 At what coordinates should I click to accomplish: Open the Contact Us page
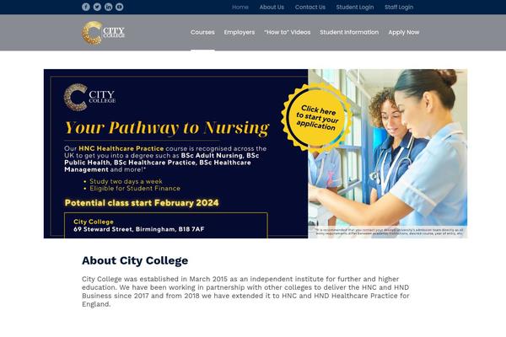[x=310, y=7]
